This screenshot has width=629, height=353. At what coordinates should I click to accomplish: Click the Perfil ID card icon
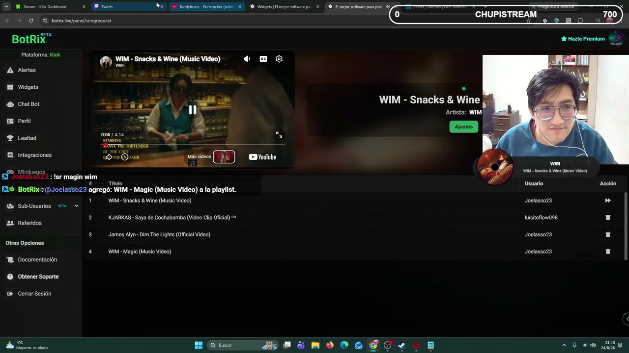coord(10,121)
